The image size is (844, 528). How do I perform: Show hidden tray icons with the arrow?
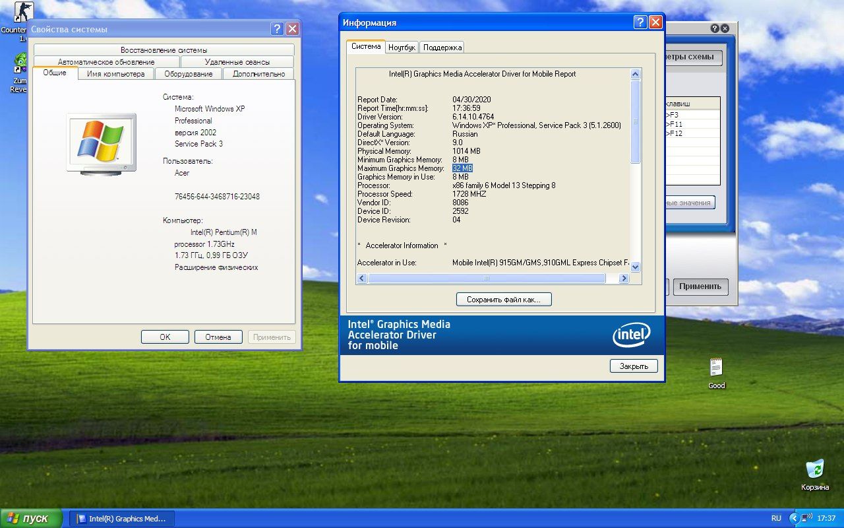click(x=794, y=519)
